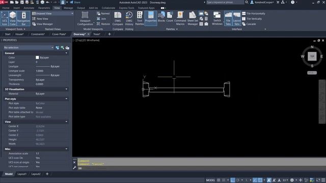
Task: Toggle Layout Tabs display
Action: [236, 18]
